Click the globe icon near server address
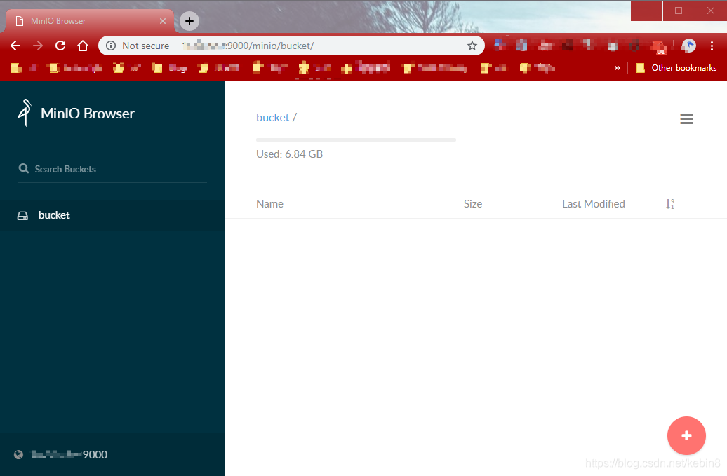This screenshot has height=476, width=727. coord(18,455)
